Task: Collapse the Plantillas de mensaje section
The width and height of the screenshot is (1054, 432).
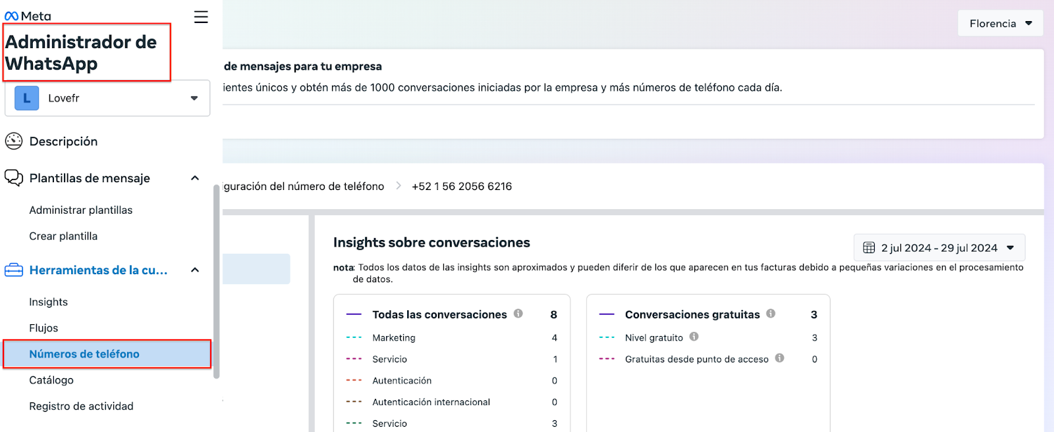Action: coord(195,178)
